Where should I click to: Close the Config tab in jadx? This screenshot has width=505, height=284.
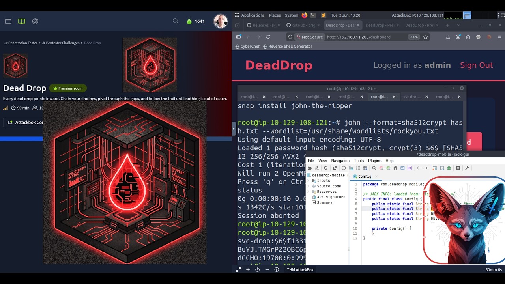[x=376, y=176]
